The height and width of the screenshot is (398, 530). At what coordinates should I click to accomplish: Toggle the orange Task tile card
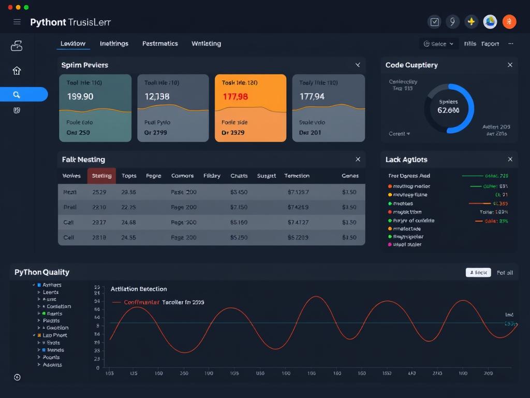[251, 108]
